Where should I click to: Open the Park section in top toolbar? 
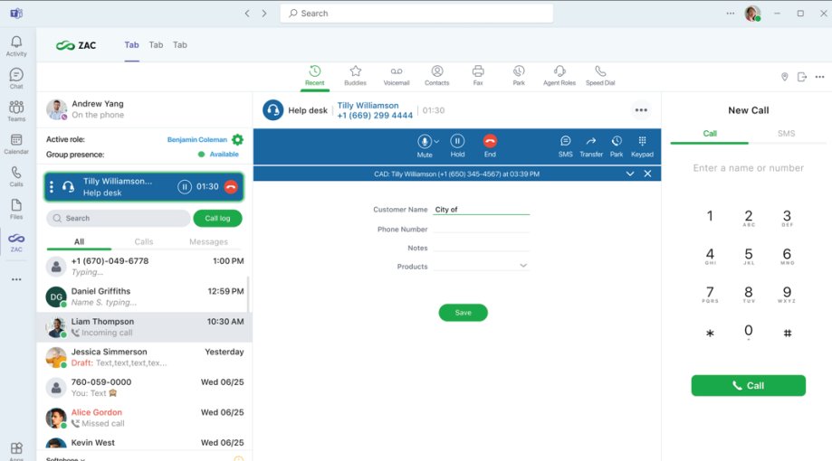click(519, 75)
